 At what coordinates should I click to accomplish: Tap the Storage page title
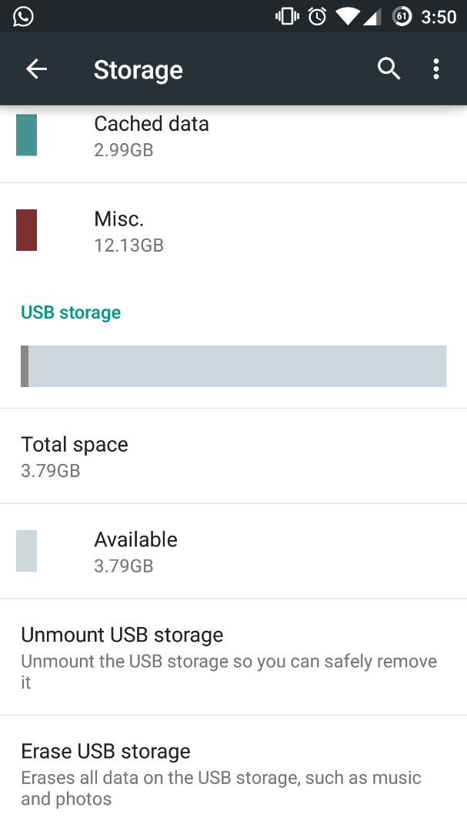point(138,70)
